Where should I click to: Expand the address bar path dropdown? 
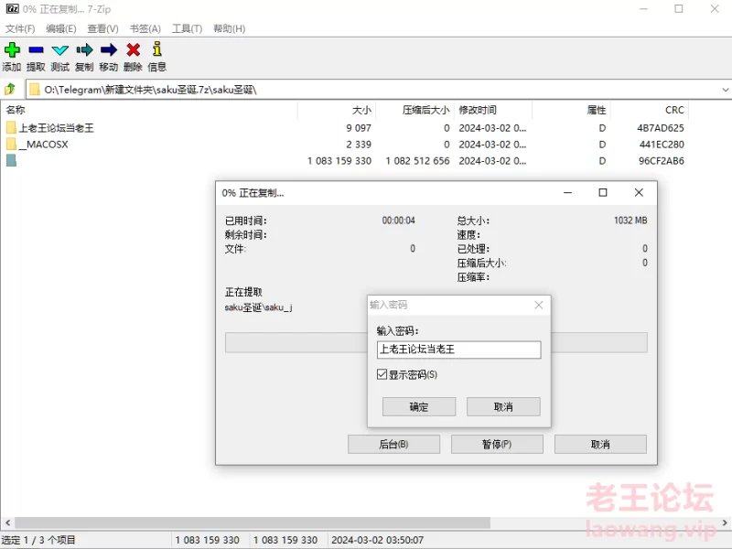(725, 90)
